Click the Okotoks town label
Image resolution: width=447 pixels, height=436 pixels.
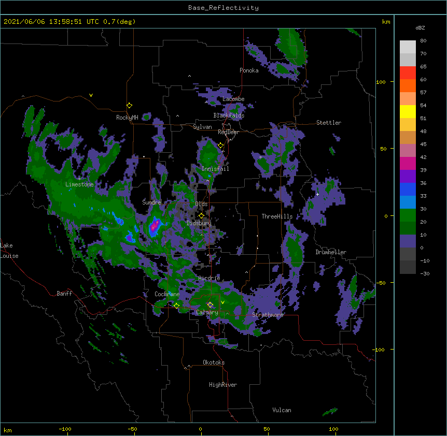tap(214, 362)
